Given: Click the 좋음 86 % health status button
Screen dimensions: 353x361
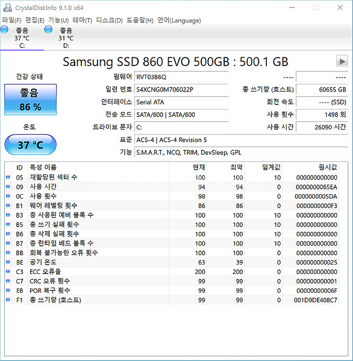Looking at the screenshot, I should [x=31, y=100].
